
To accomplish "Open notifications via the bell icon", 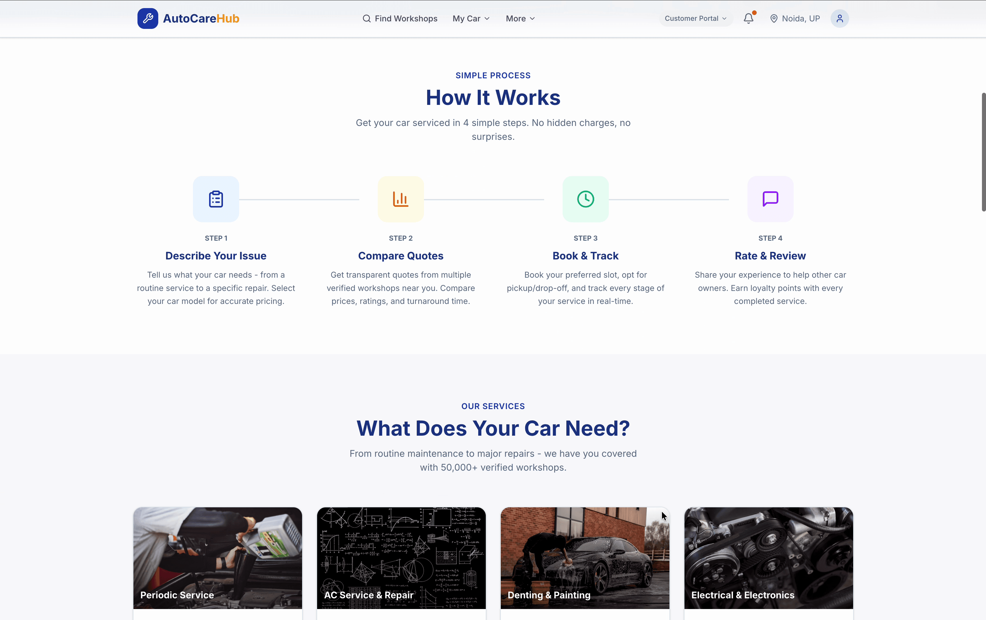I will click(x=749, y=18).
